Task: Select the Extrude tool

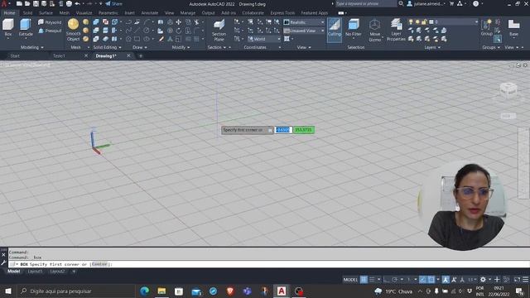Action: pos(26,27)
